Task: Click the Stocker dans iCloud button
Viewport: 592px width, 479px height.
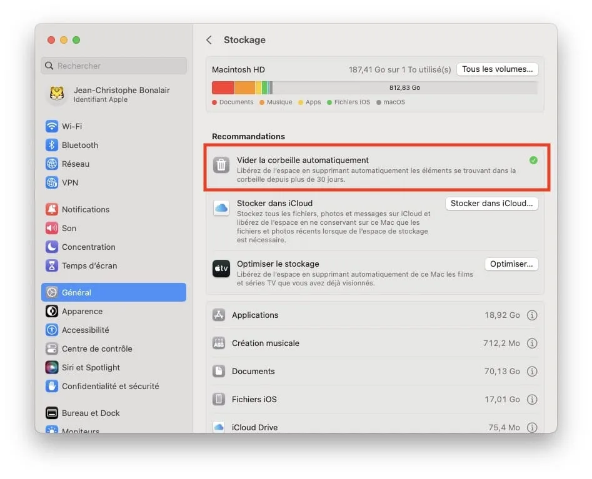Action: (491, 204)
